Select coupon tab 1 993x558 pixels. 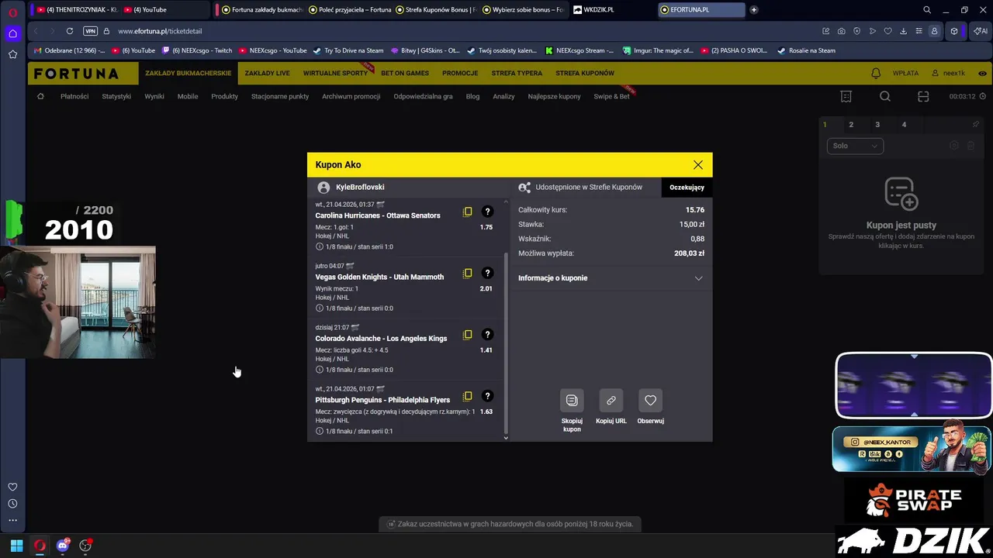tap(825, 125)
